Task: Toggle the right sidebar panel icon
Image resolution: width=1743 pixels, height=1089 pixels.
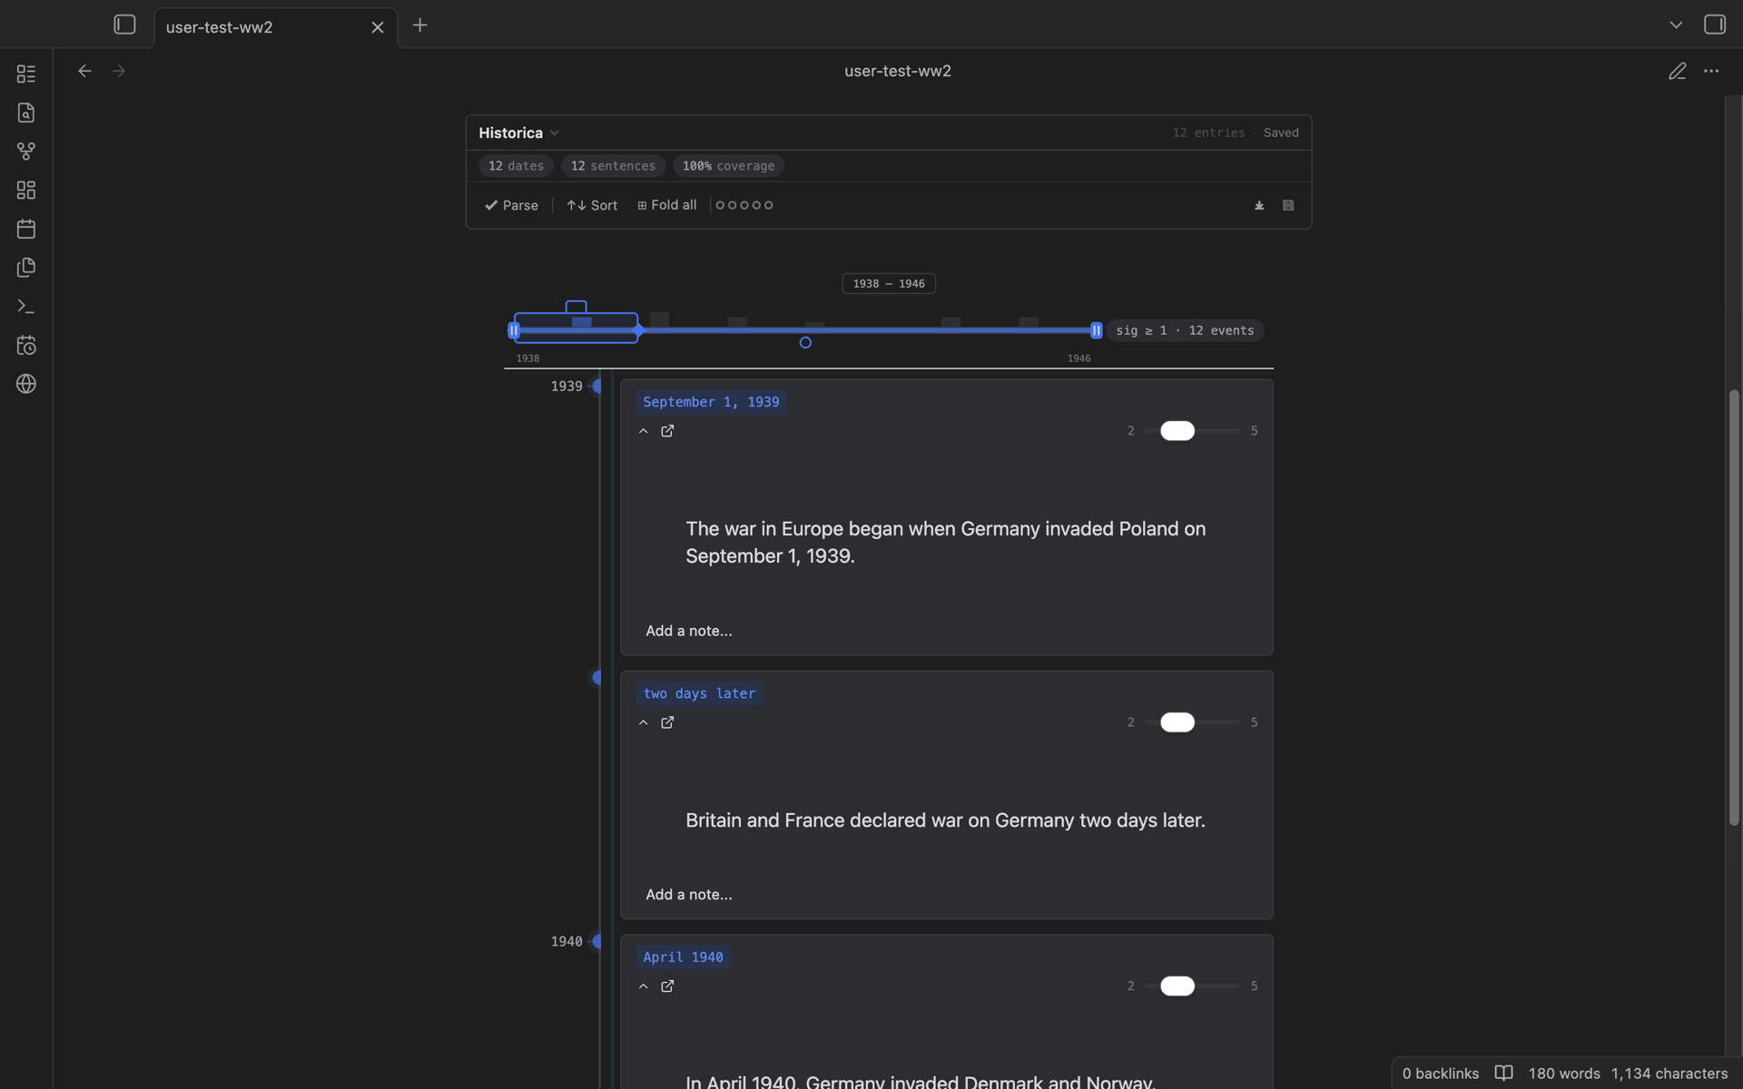Action: click(1714, 25)
